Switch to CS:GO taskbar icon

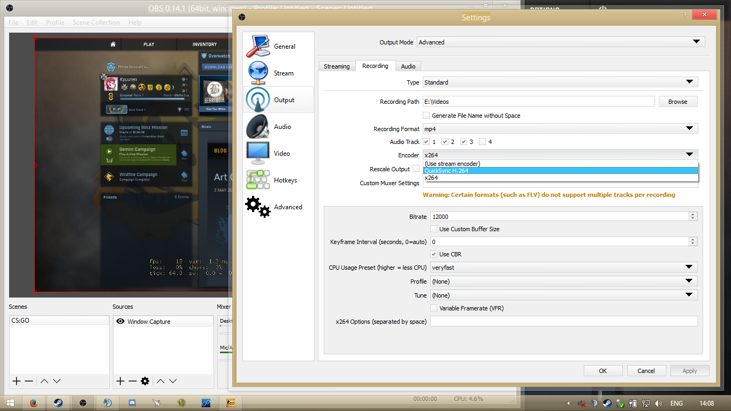coord(231,403)
